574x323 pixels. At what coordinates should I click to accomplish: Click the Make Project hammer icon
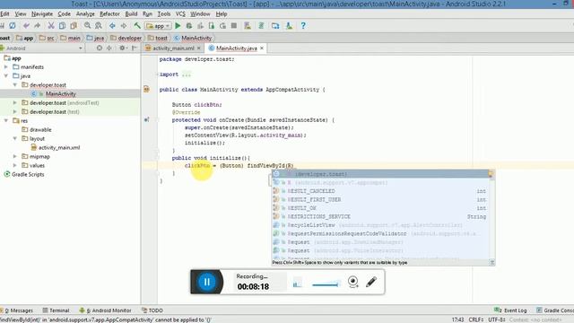137,26
